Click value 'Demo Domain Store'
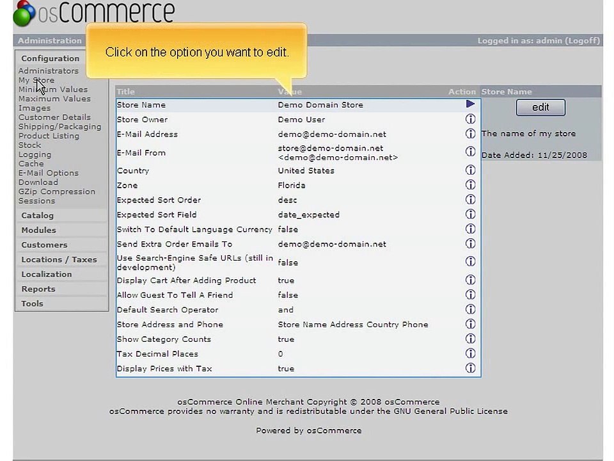Image resolution: width=614 pixels, height=461 pixels. pos(320,104)
